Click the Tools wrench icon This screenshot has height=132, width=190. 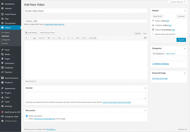click(2, 102)
